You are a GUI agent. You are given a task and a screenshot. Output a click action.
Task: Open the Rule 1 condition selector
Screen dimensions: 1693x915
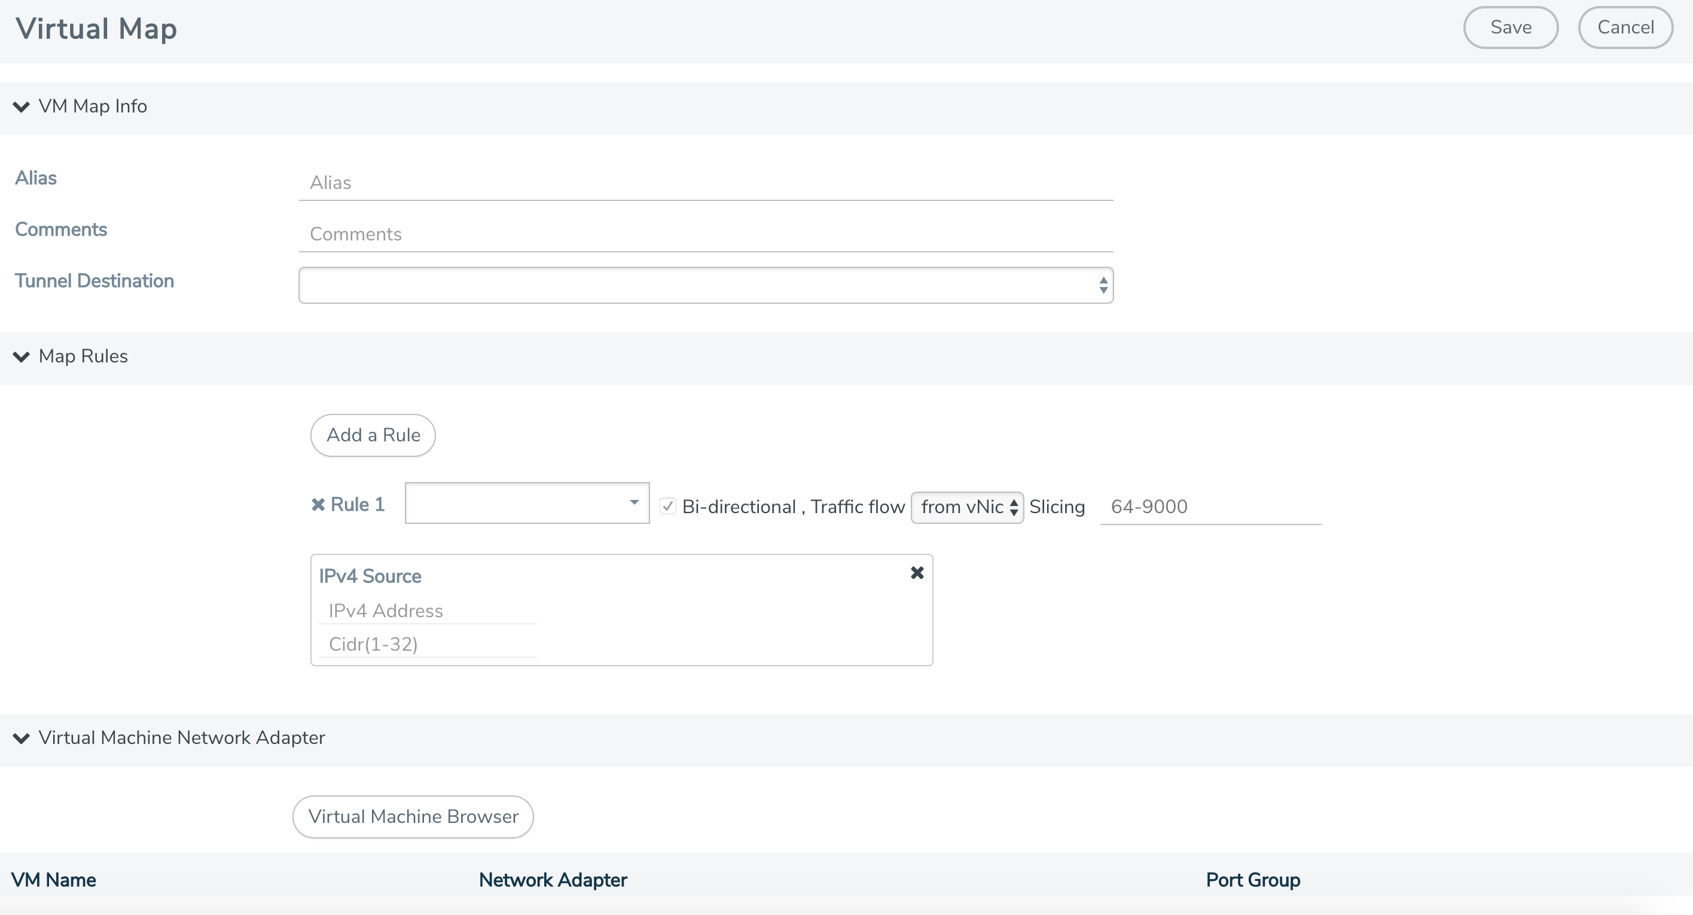pyautogui.click(x=526, y=503)
